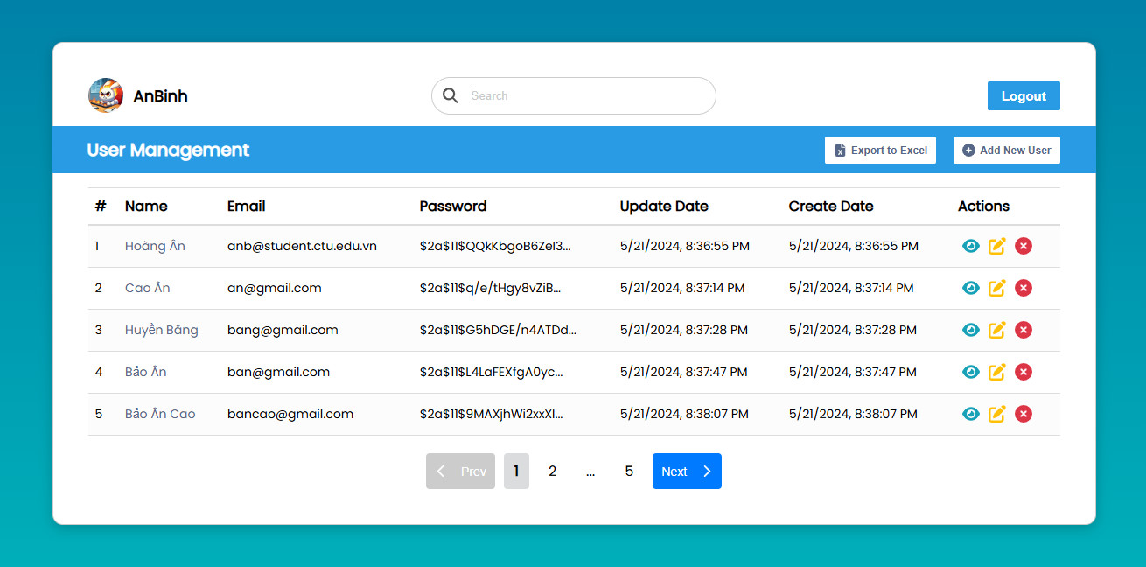Go to next page with Next button

click(x=686, y=472)
